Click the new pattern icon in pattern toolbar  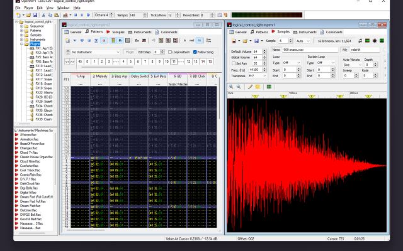[67, 40]
